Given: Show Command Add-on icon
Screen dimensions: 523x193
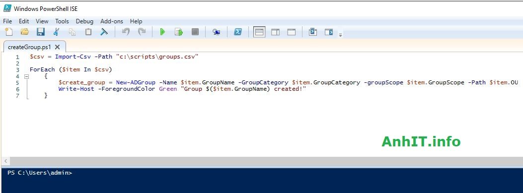Looking at the screenshot, I should pos(329,32).
